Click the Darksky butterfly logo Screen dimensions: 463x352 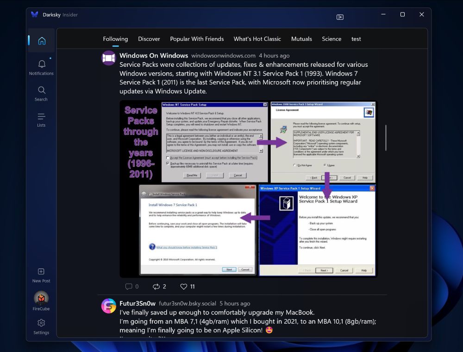(x=35, y=14)
